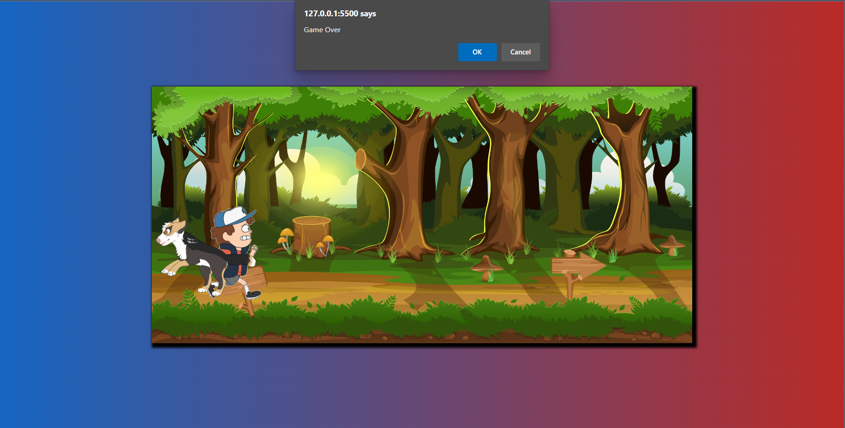
Task: Click the yellow-outlined tree on the right
Action: (x=630, y=181)
